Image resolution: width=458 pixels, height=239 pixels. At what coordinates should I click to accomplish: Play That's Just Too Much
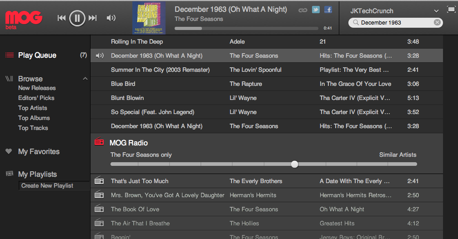tap(140, 181)
